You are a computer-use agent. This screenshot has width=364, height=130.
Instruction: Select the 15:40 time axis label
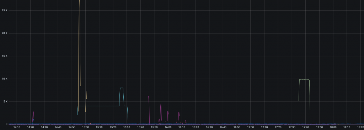tap(140, 127)
